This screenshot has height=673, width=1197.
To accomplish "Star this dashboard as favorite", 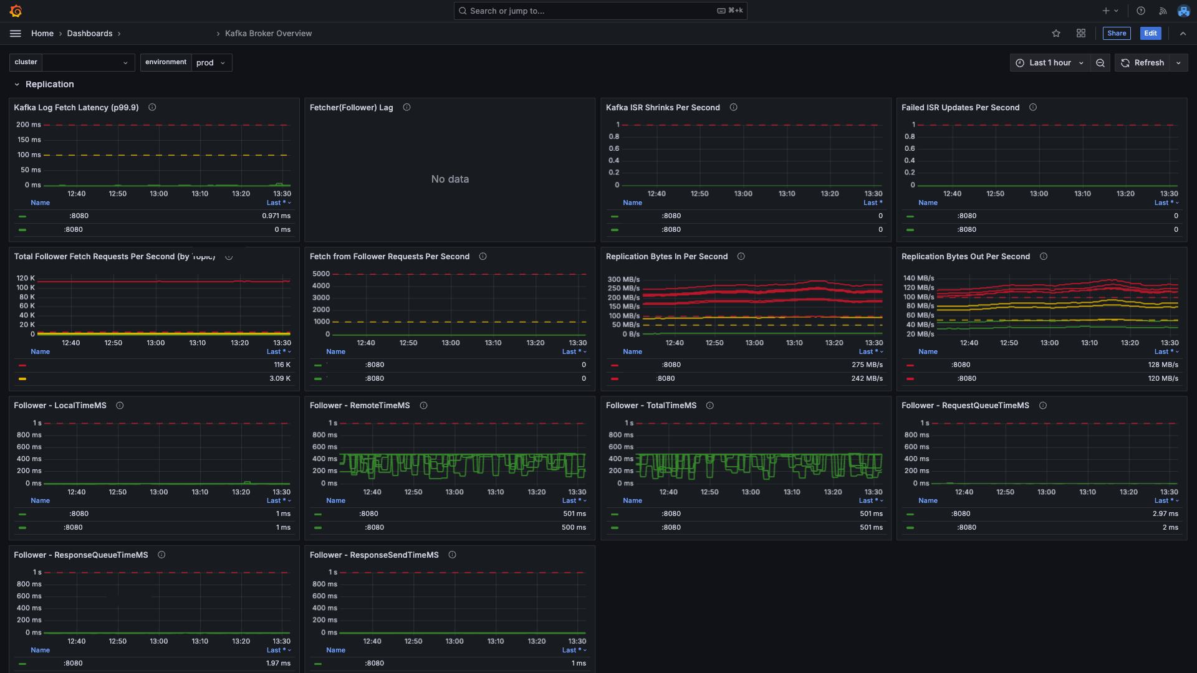I will (1056, 34).
